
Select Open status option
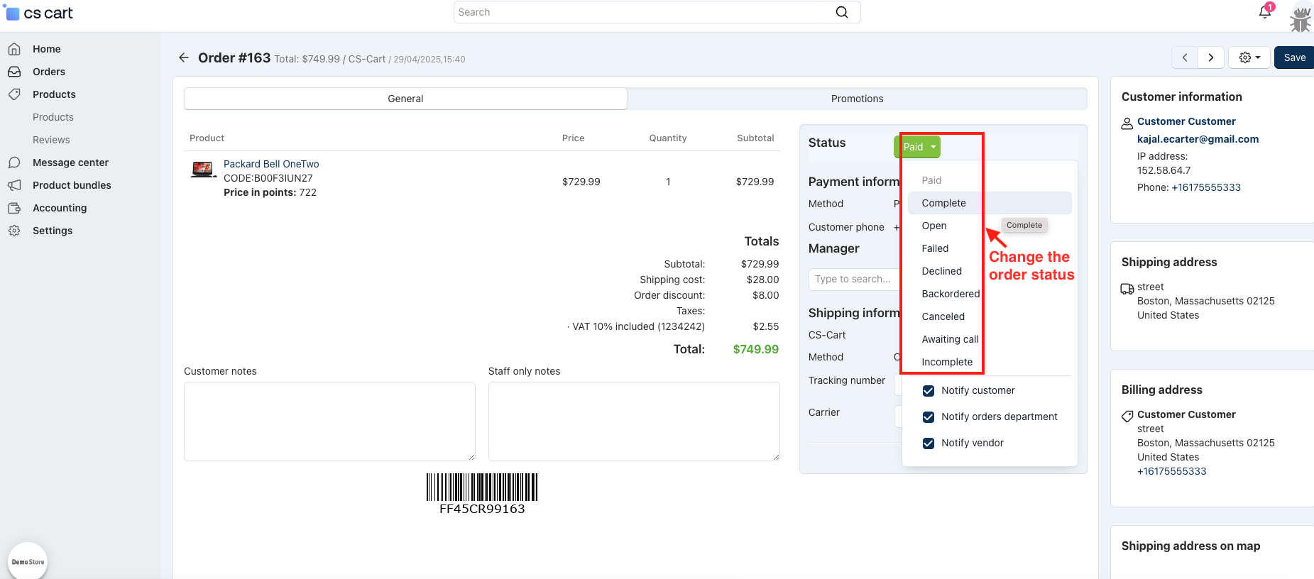click(x=990, y=226)
